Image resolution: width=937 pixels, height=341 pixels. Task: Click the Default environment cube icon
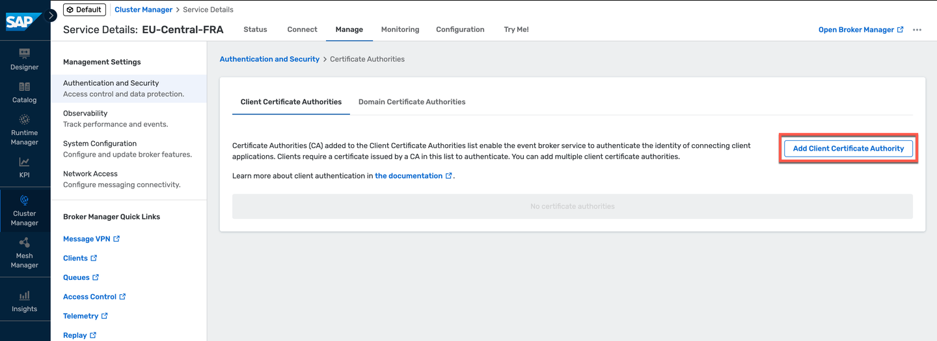point(70,10)
